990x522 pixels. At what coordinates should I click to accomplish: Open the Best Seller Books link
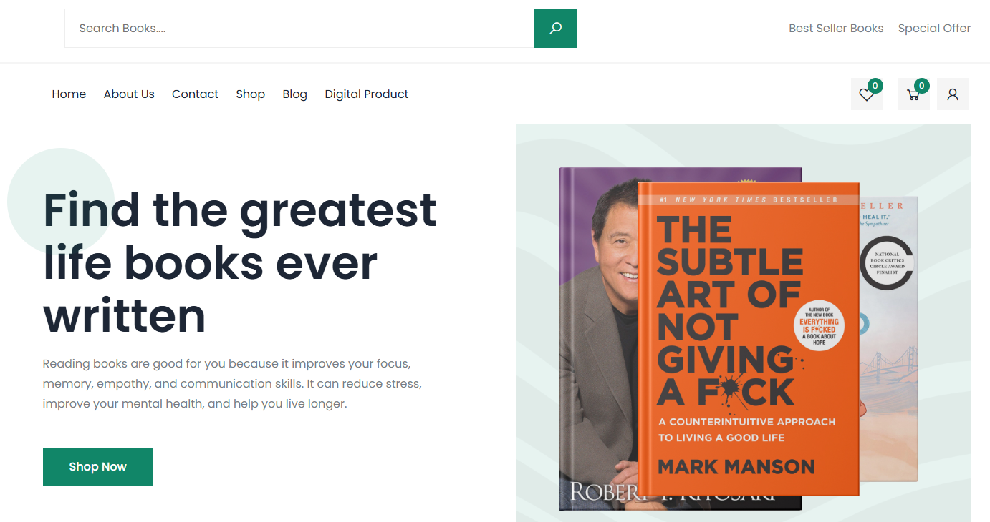[x=836, y=29]
